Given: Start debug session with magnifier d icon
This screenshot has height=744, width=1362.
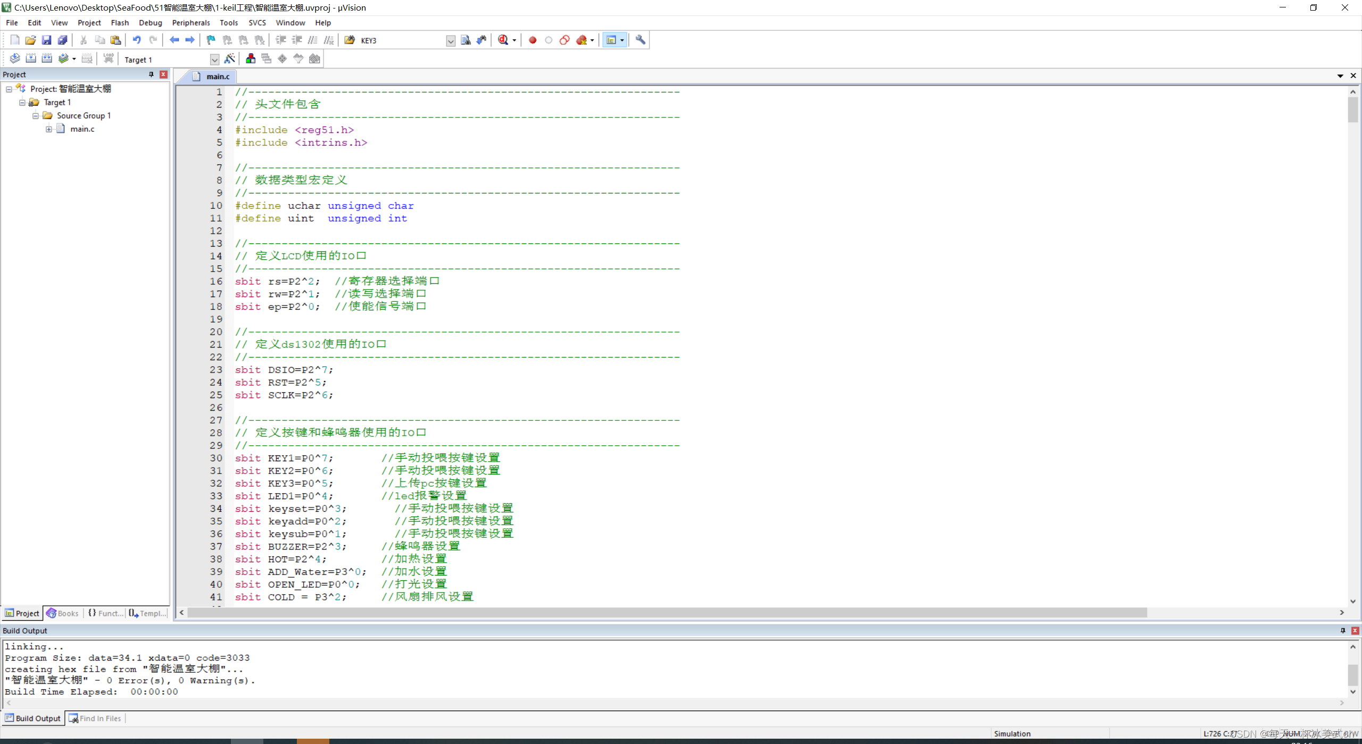Looking at the screenshot, I should click(x=503, y=40).
